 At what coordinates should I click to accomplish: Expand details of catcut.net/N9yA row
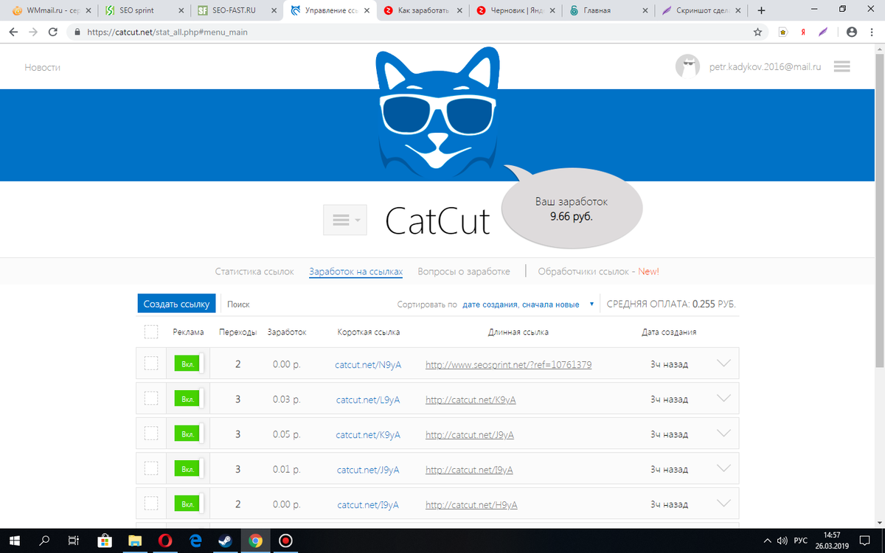tap(723, 364)
